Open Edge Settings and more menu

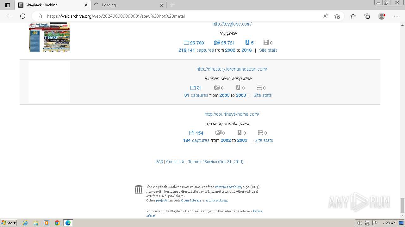(x=396, y=16)
